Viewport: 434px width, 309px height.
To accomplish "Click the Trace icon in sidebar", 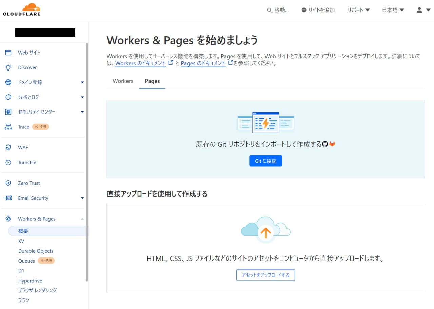I will click(8, 127).
